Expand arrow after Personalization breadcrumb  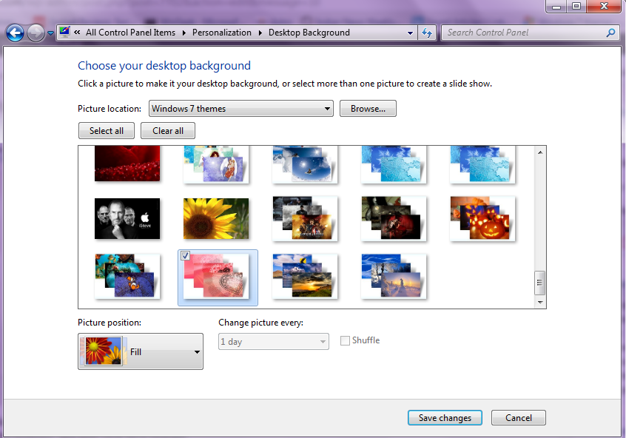260,33
